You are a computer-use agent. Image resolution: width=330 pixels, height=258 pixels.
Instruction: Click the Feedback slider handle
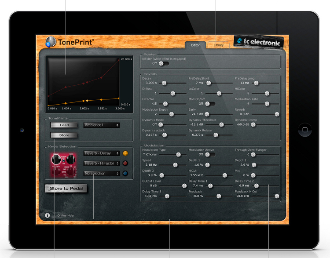pos(219,196)
